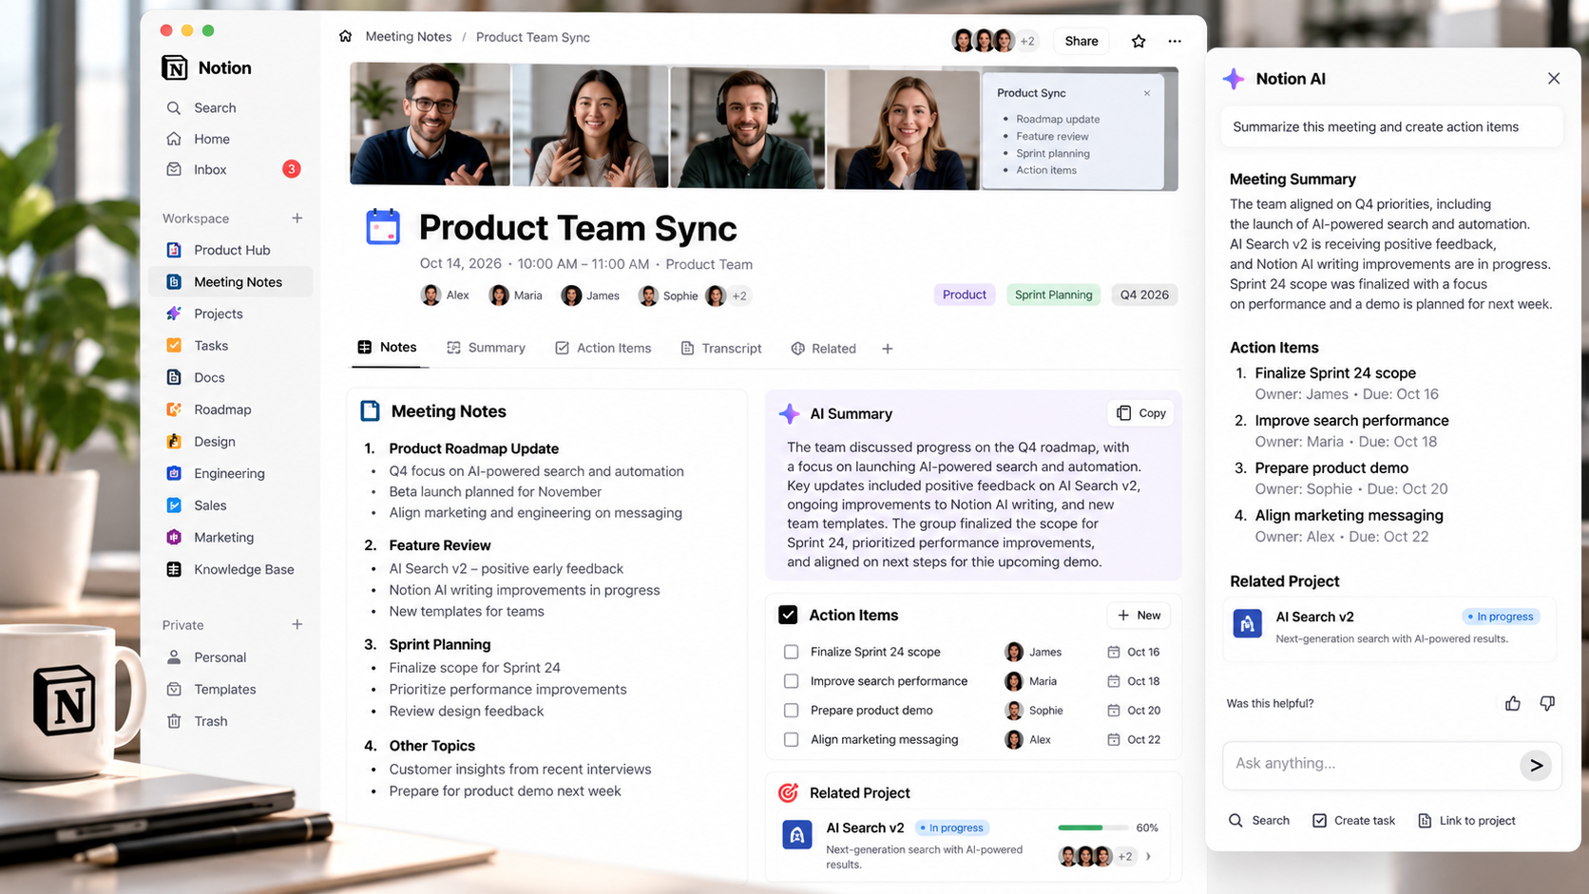Show the +2 collaborators beside Share
The width and height of the screenshot is (1589, 894).
[1027, 41]
